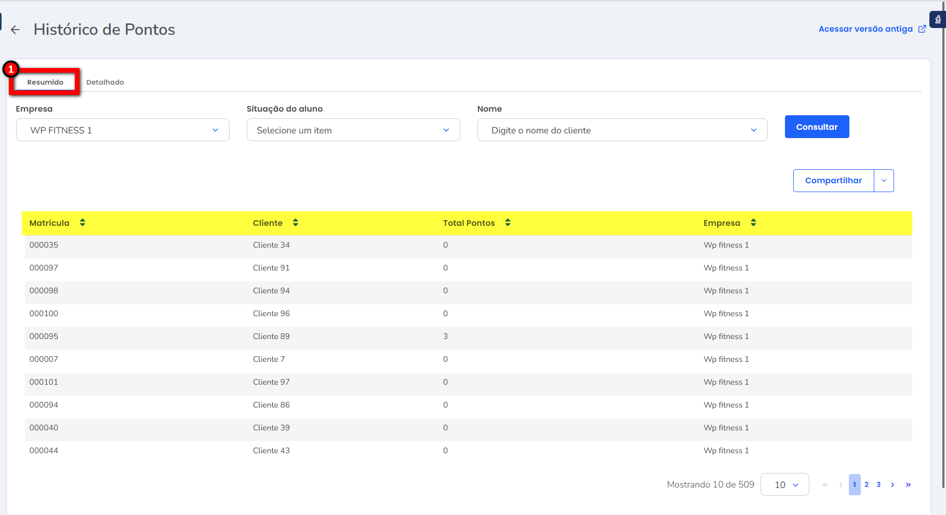Click the Compartilhar button

[x=833, y=181]
